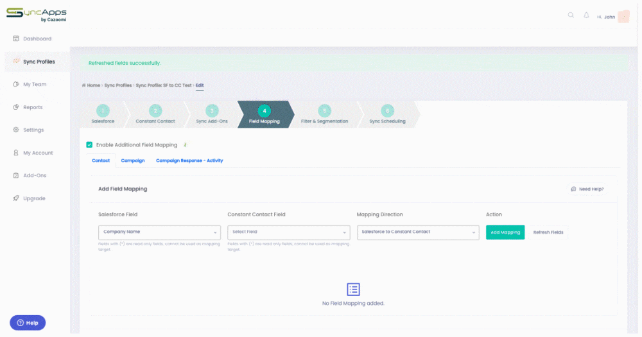Follow Home breadcrumb link
Image resolution: width=642 pixels, height=337 pixels.
coord(93,85)
